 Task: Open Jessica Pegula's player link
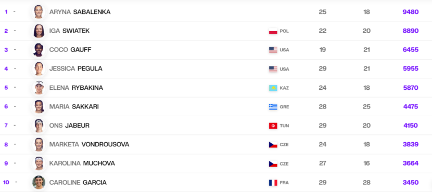coord(76,68)
